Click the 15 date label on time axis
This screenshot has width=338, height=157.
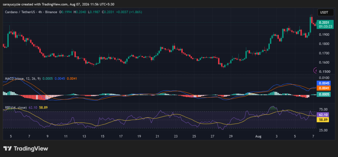(102, 136)
